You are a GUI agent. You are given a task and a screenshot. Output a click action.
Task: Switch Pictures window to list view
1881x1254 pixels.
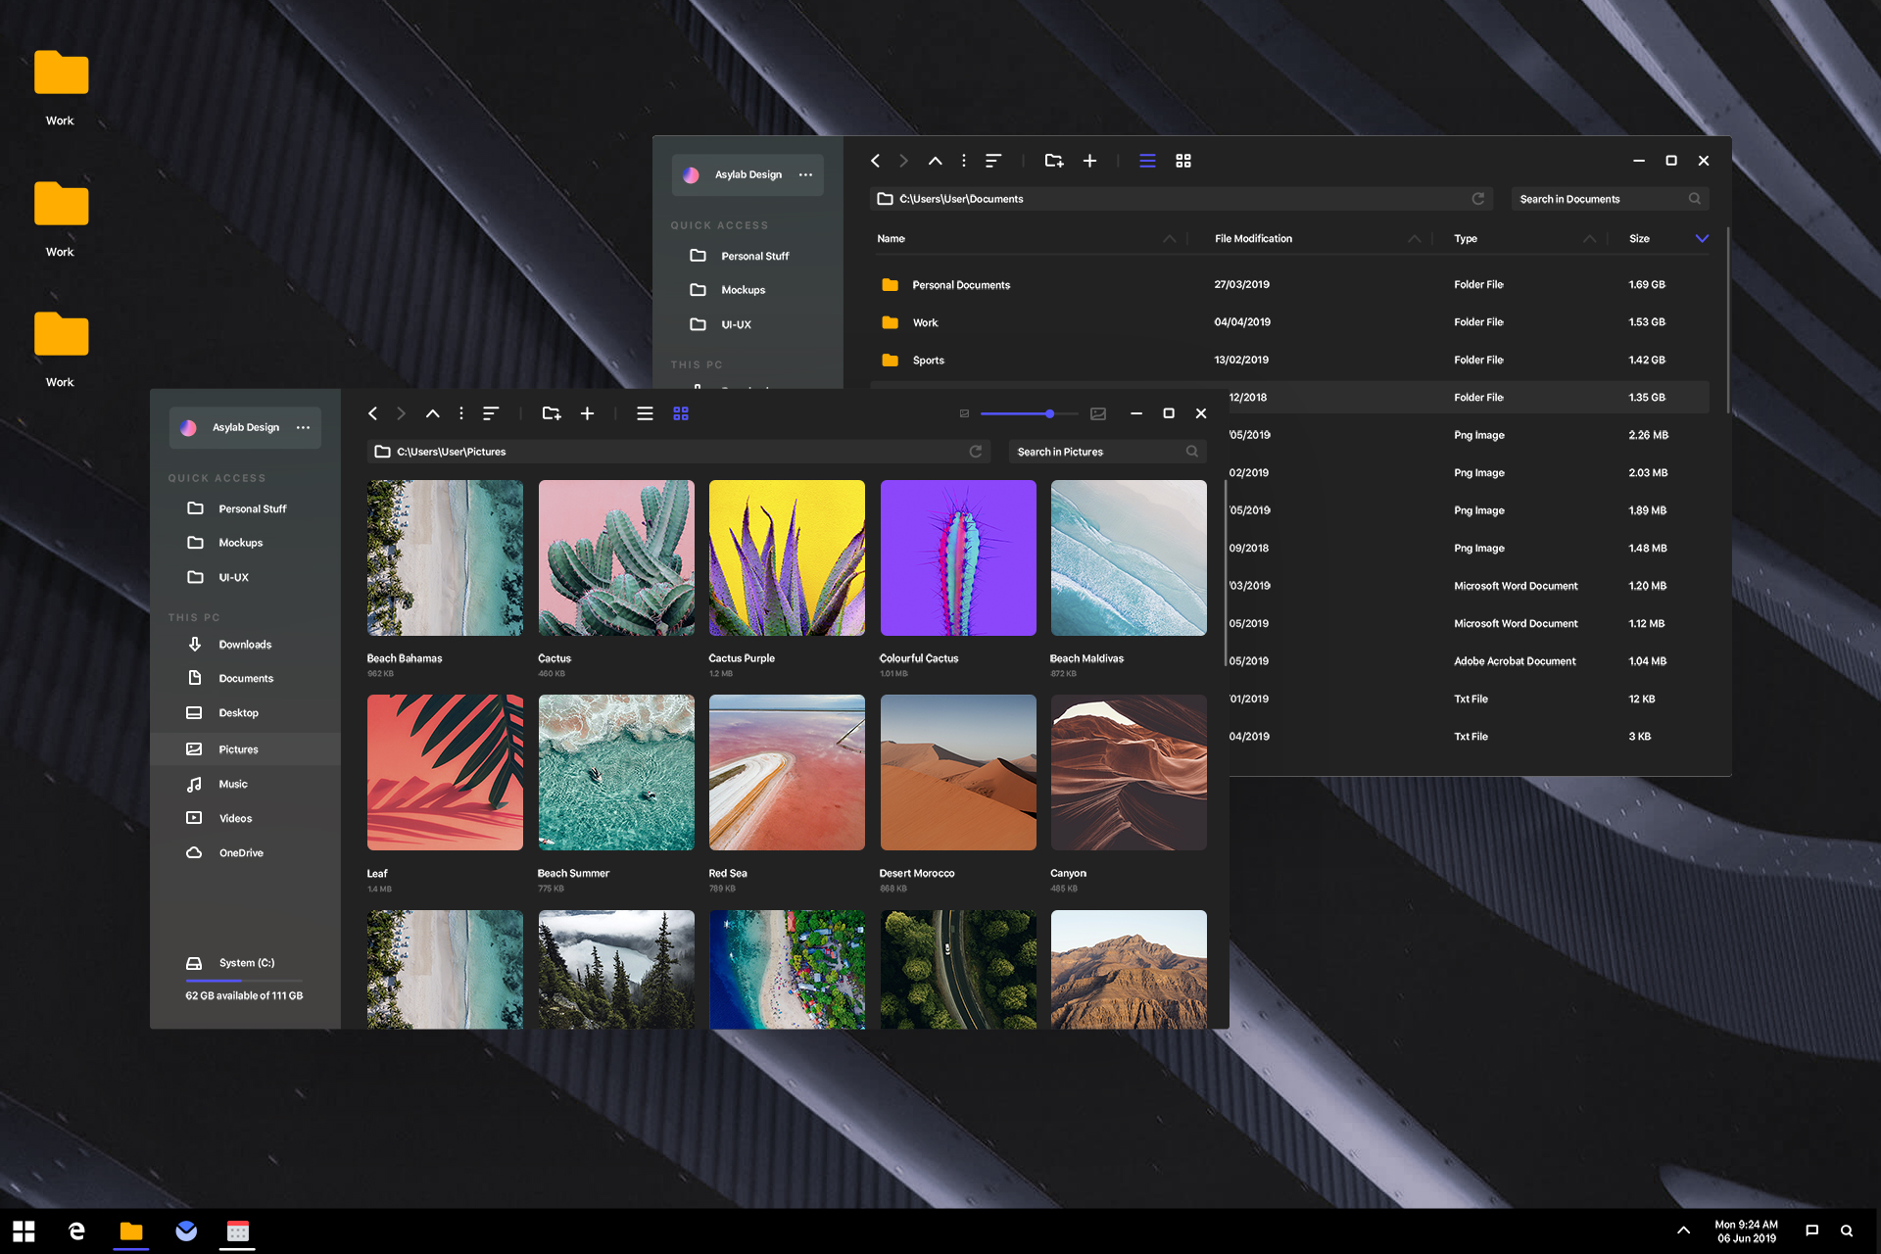point(645,413)
